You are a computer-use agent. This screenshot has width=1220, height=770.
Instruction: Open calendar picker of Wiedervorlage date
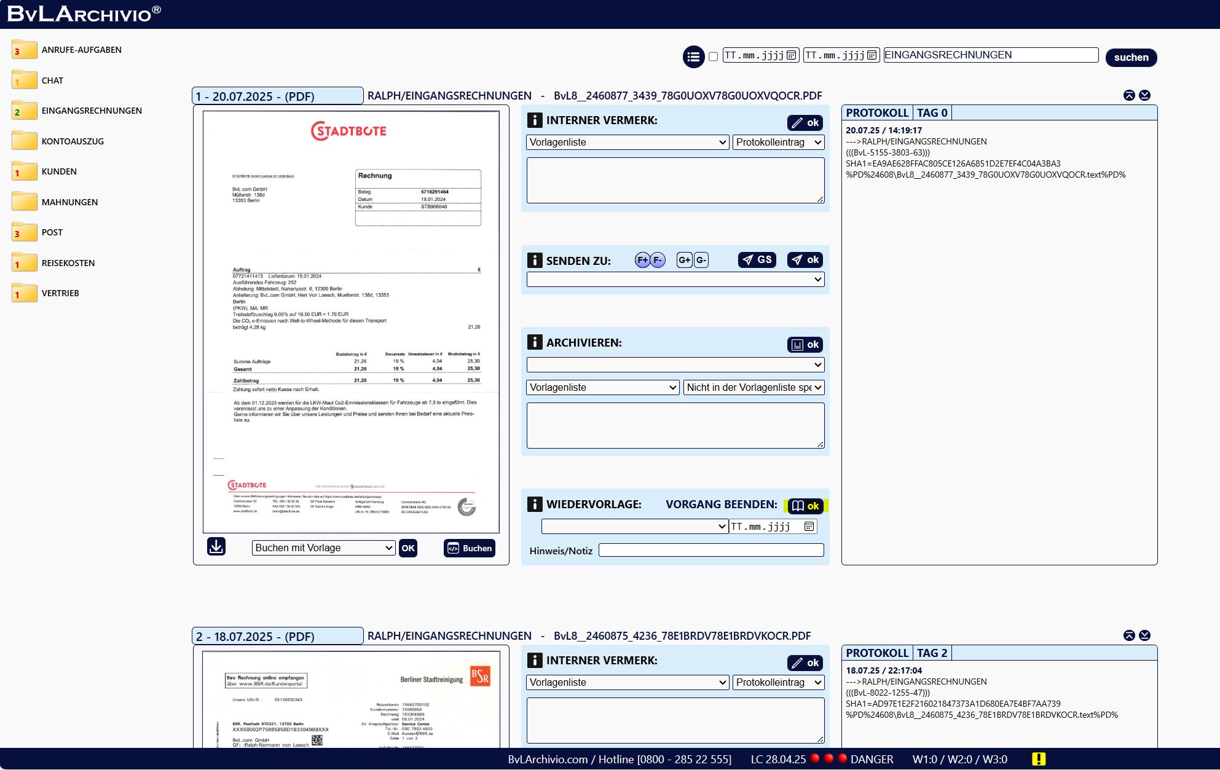click(x=809, y=527)
